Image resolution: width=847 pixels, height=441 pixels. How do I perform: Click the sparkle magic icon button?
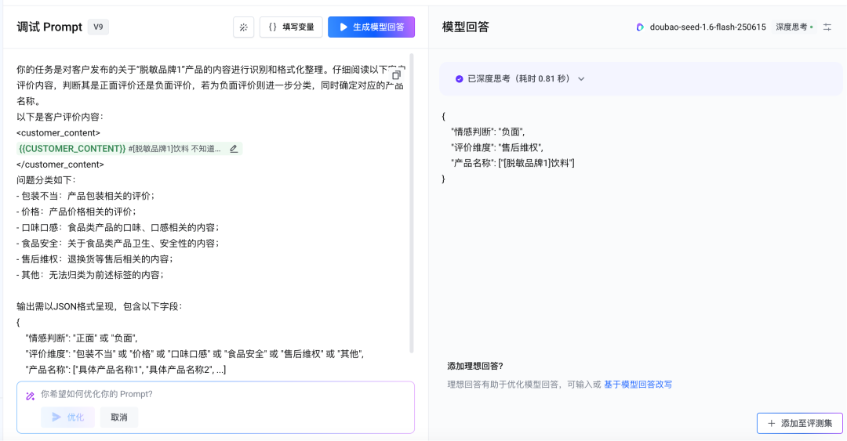243,27
